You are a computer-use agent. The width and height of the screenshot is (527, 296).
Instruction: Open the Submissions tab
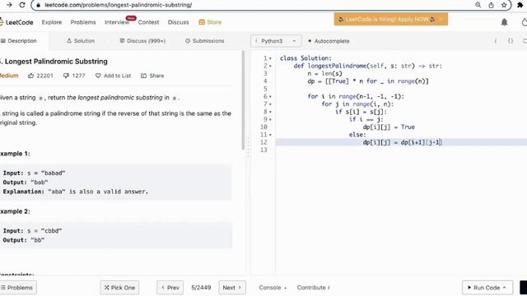click(x=205, y=40)
